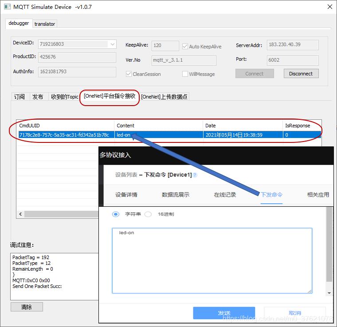This screenshot has height=327, width=337.
Task: Click the blue 发送 button
Action: pyautogui.click(x=224, y=313)
